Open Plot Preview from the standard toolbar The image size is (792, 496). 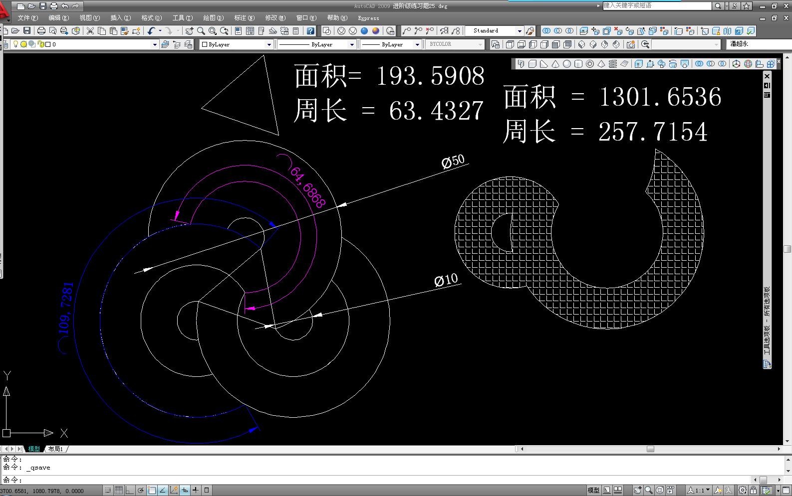pos(53,31)
